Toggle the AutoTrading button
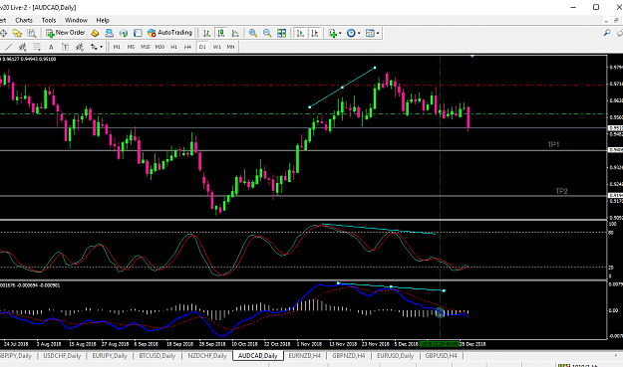 tap(169, 33)
